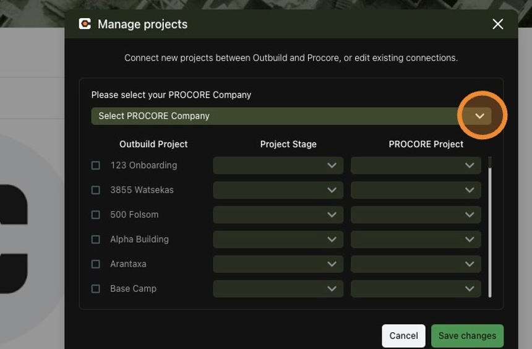Check the Arantaxa project checkbox

tap(96, 264)
